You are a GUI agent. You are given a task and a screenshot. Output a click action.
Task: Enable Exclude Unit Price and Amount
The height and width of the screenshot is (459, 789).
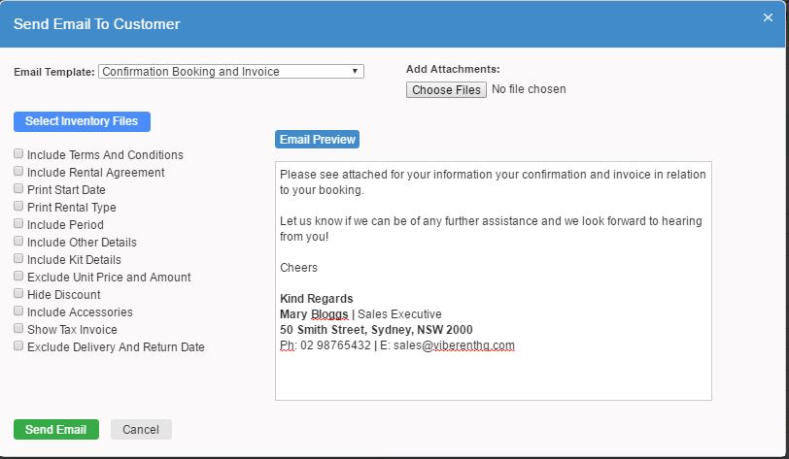tap(18, 277)
